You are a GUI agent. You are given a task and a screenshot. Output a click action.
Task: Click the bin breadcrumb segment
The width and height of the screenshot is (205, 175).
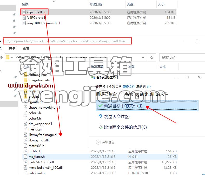pyautogui.click(x=106, y=57)
